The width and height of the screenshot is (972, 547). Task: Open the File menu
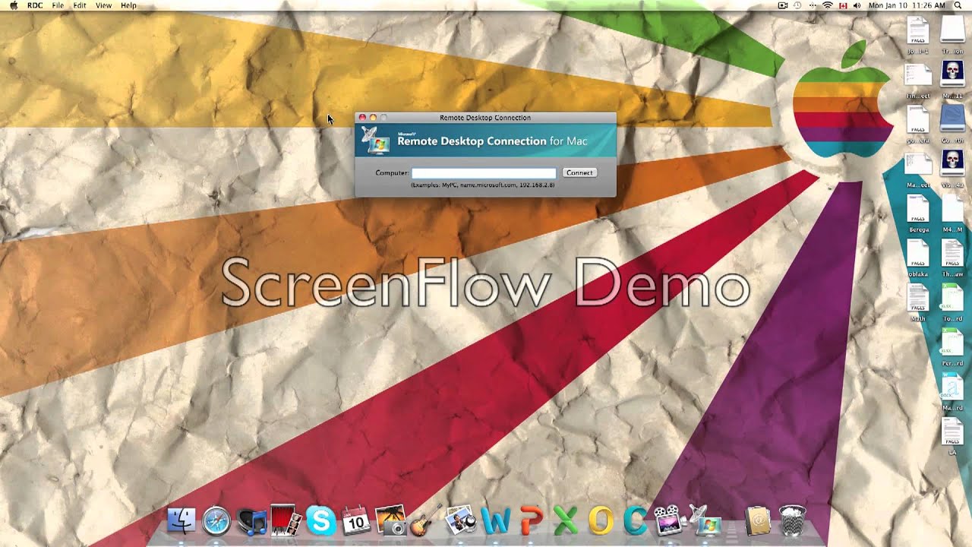pos(58,5)
